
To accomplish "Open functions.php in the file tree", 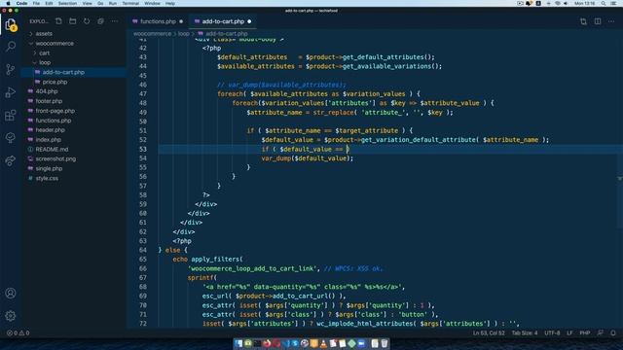I will coord(54,121).
